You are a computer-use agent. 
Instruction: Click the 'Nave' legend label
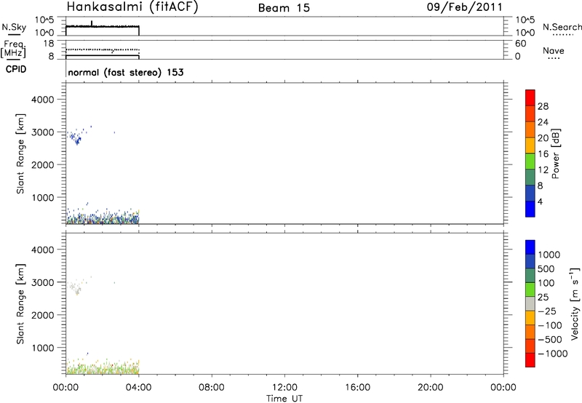coord(554,50)
